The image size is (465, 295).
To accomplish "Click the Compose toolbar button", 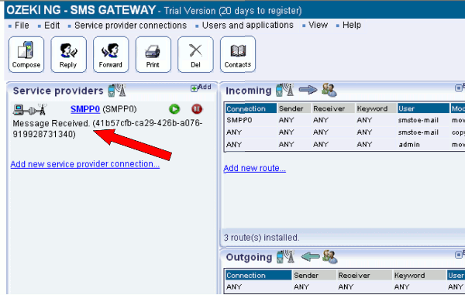I will tap(26, 54).
